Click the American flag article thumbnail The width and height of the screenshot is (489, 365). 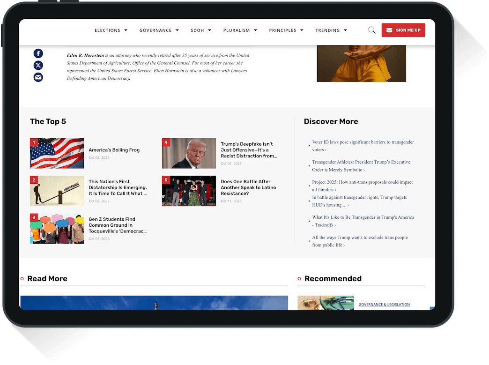point(57,153)
